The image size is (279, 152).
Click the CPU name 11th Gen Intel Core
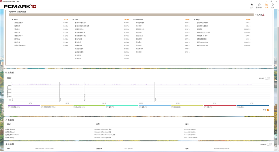tap(44, 149)
